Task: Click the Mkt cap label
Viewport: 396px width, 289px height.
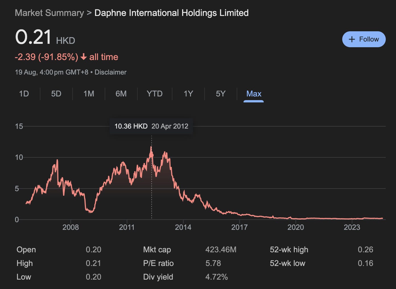Action: (x=157, y=250)
